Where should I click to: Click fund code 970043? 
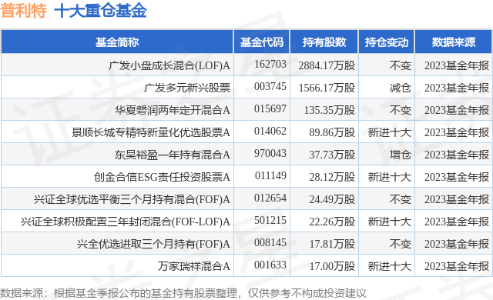tap(270, 153)
